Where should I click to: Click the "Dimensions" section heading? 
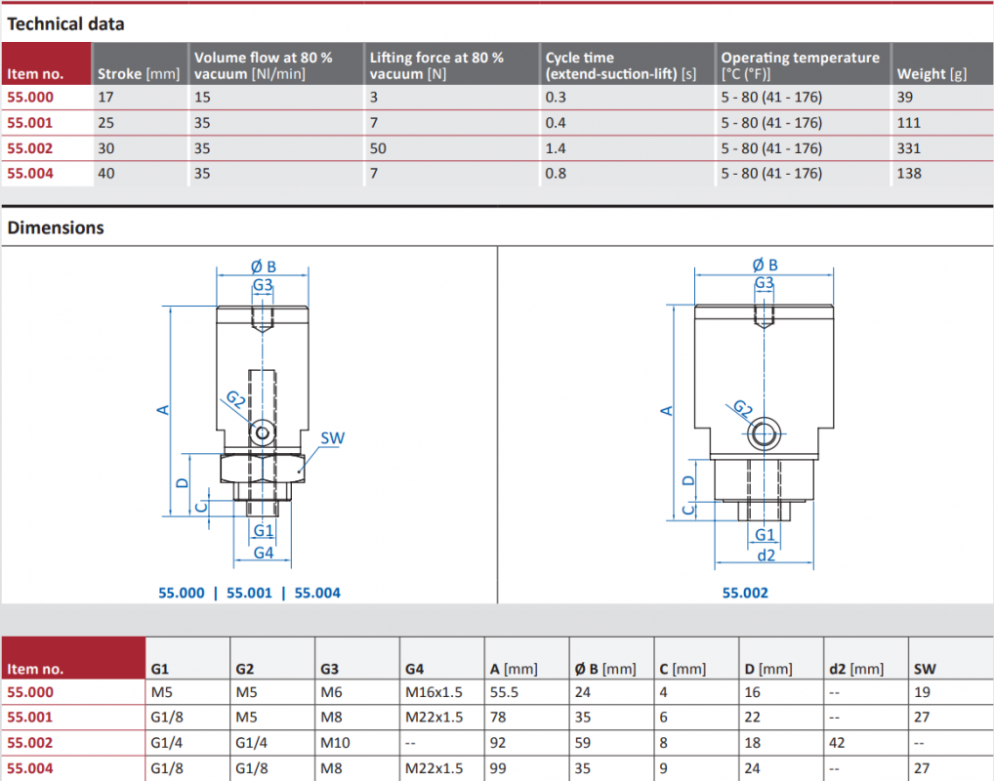[55, 227]
